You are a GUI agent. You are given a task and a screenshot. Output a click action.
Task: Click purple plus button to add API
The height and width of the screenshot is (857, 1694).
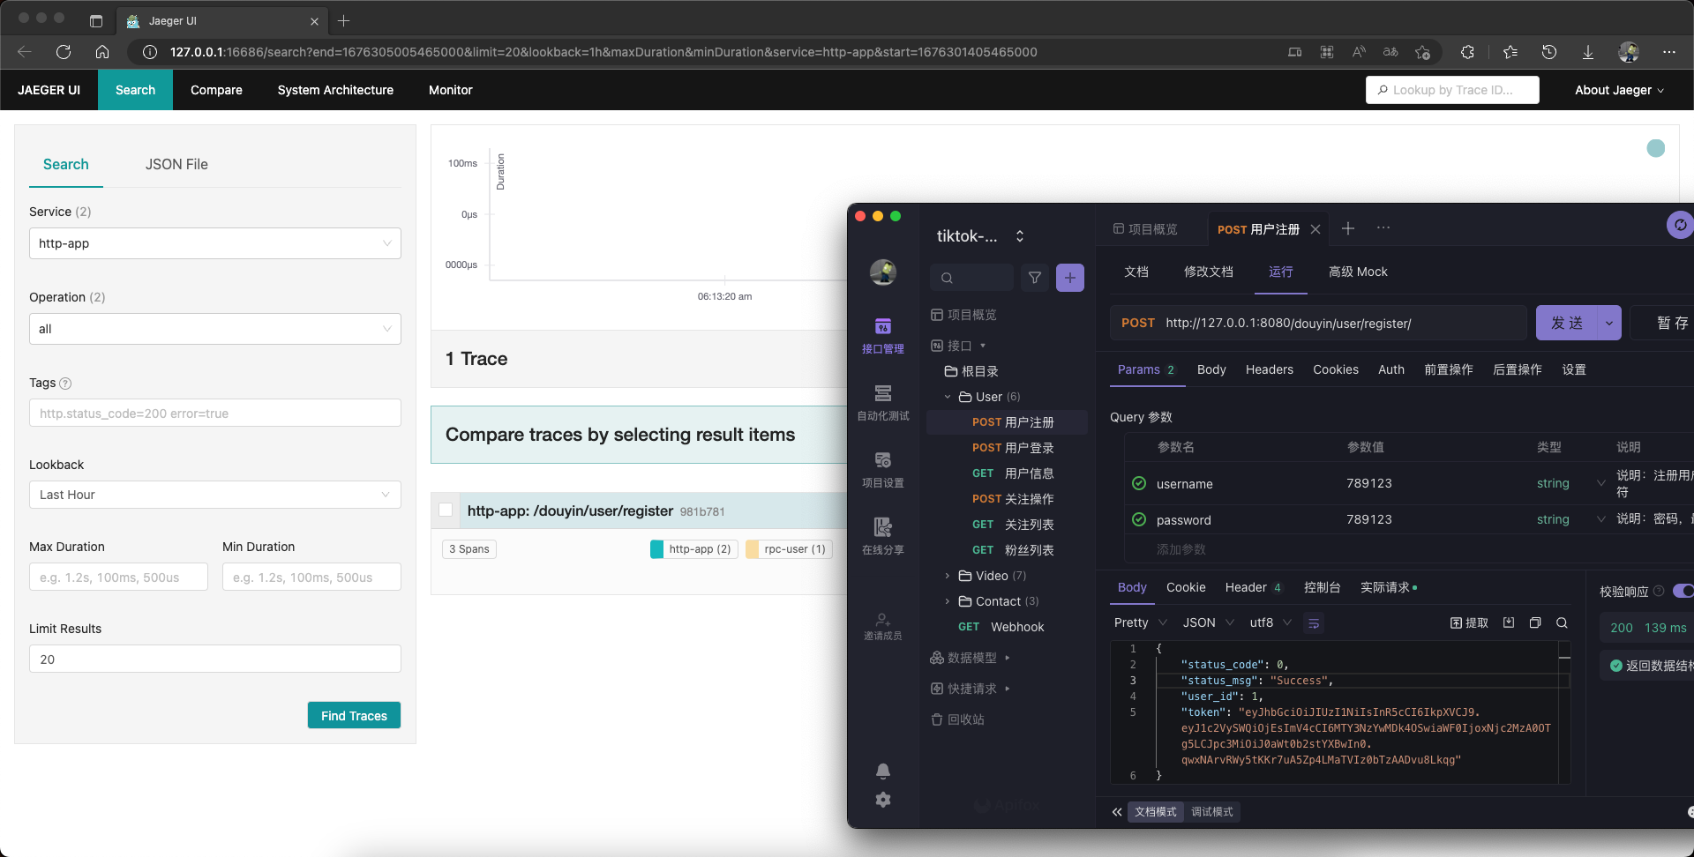[1069, 278]
